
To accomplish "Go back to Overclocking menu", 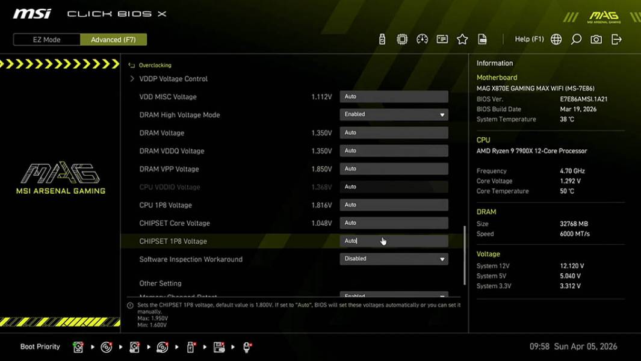I will (x=155, y=65).
